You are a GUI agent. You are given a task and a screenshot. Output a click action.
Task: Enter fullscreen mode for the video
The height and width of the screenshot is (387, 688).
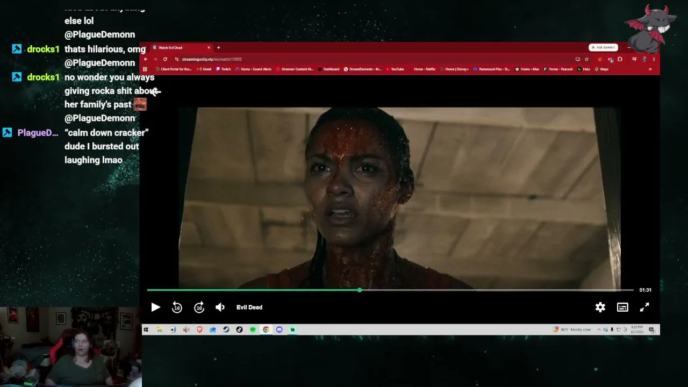(x=644, y=307)
